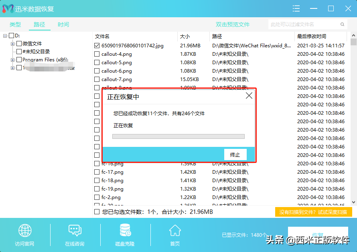
Task: Maximize the 迅米数据恢复 window
Action: point(331,9)
